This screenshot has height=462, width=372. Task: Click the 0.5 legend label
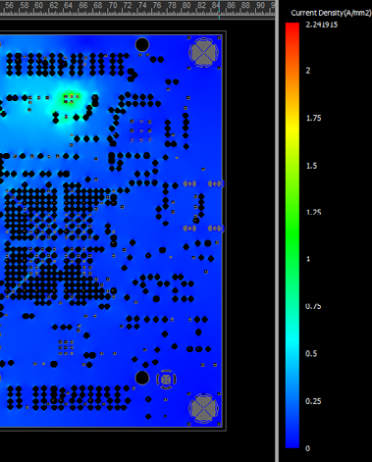click(x=311, y=354)
